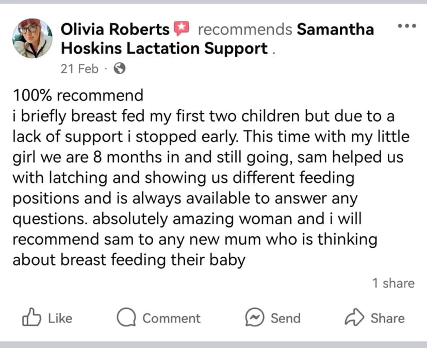427x348 pixels.
Task: View the 1 share count
Action: click(393, 283)
